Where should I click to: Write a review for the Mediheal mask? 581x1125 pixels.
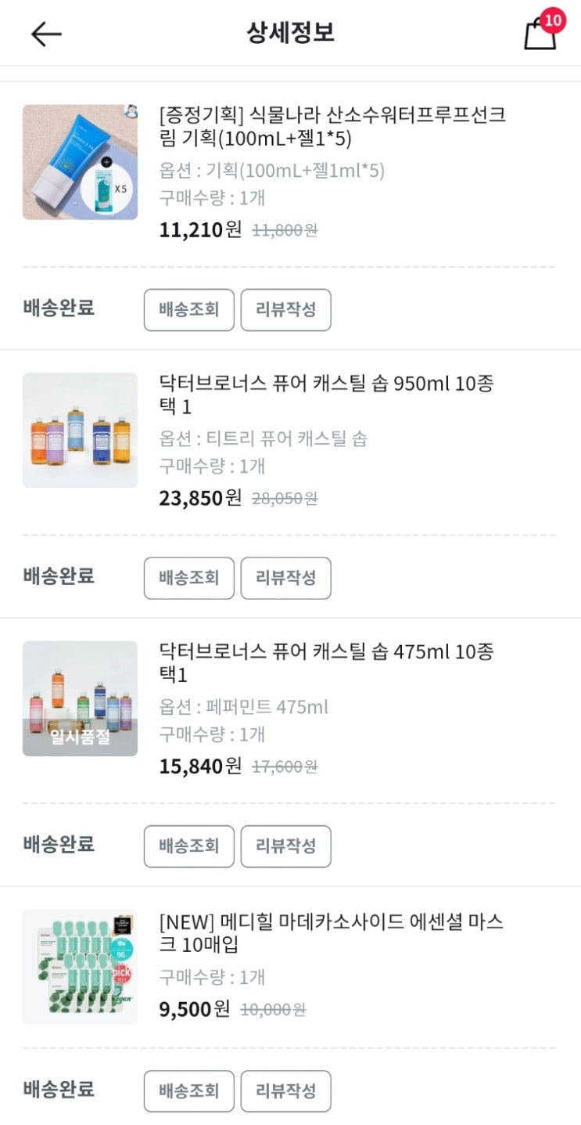pos(285,1091)
